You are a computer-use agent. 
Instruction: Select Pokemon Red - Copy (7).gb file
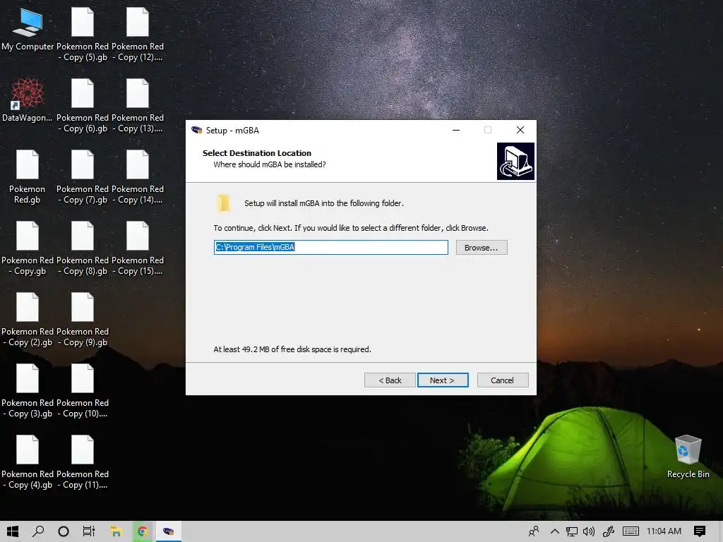(x=83, y=177)
